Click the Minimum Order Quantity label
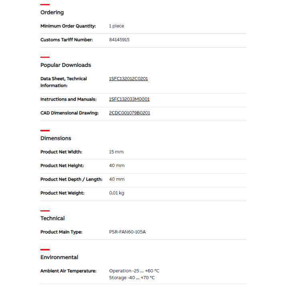Image resolution: width=281 pixels, height=292 pixels. (68, 26)
